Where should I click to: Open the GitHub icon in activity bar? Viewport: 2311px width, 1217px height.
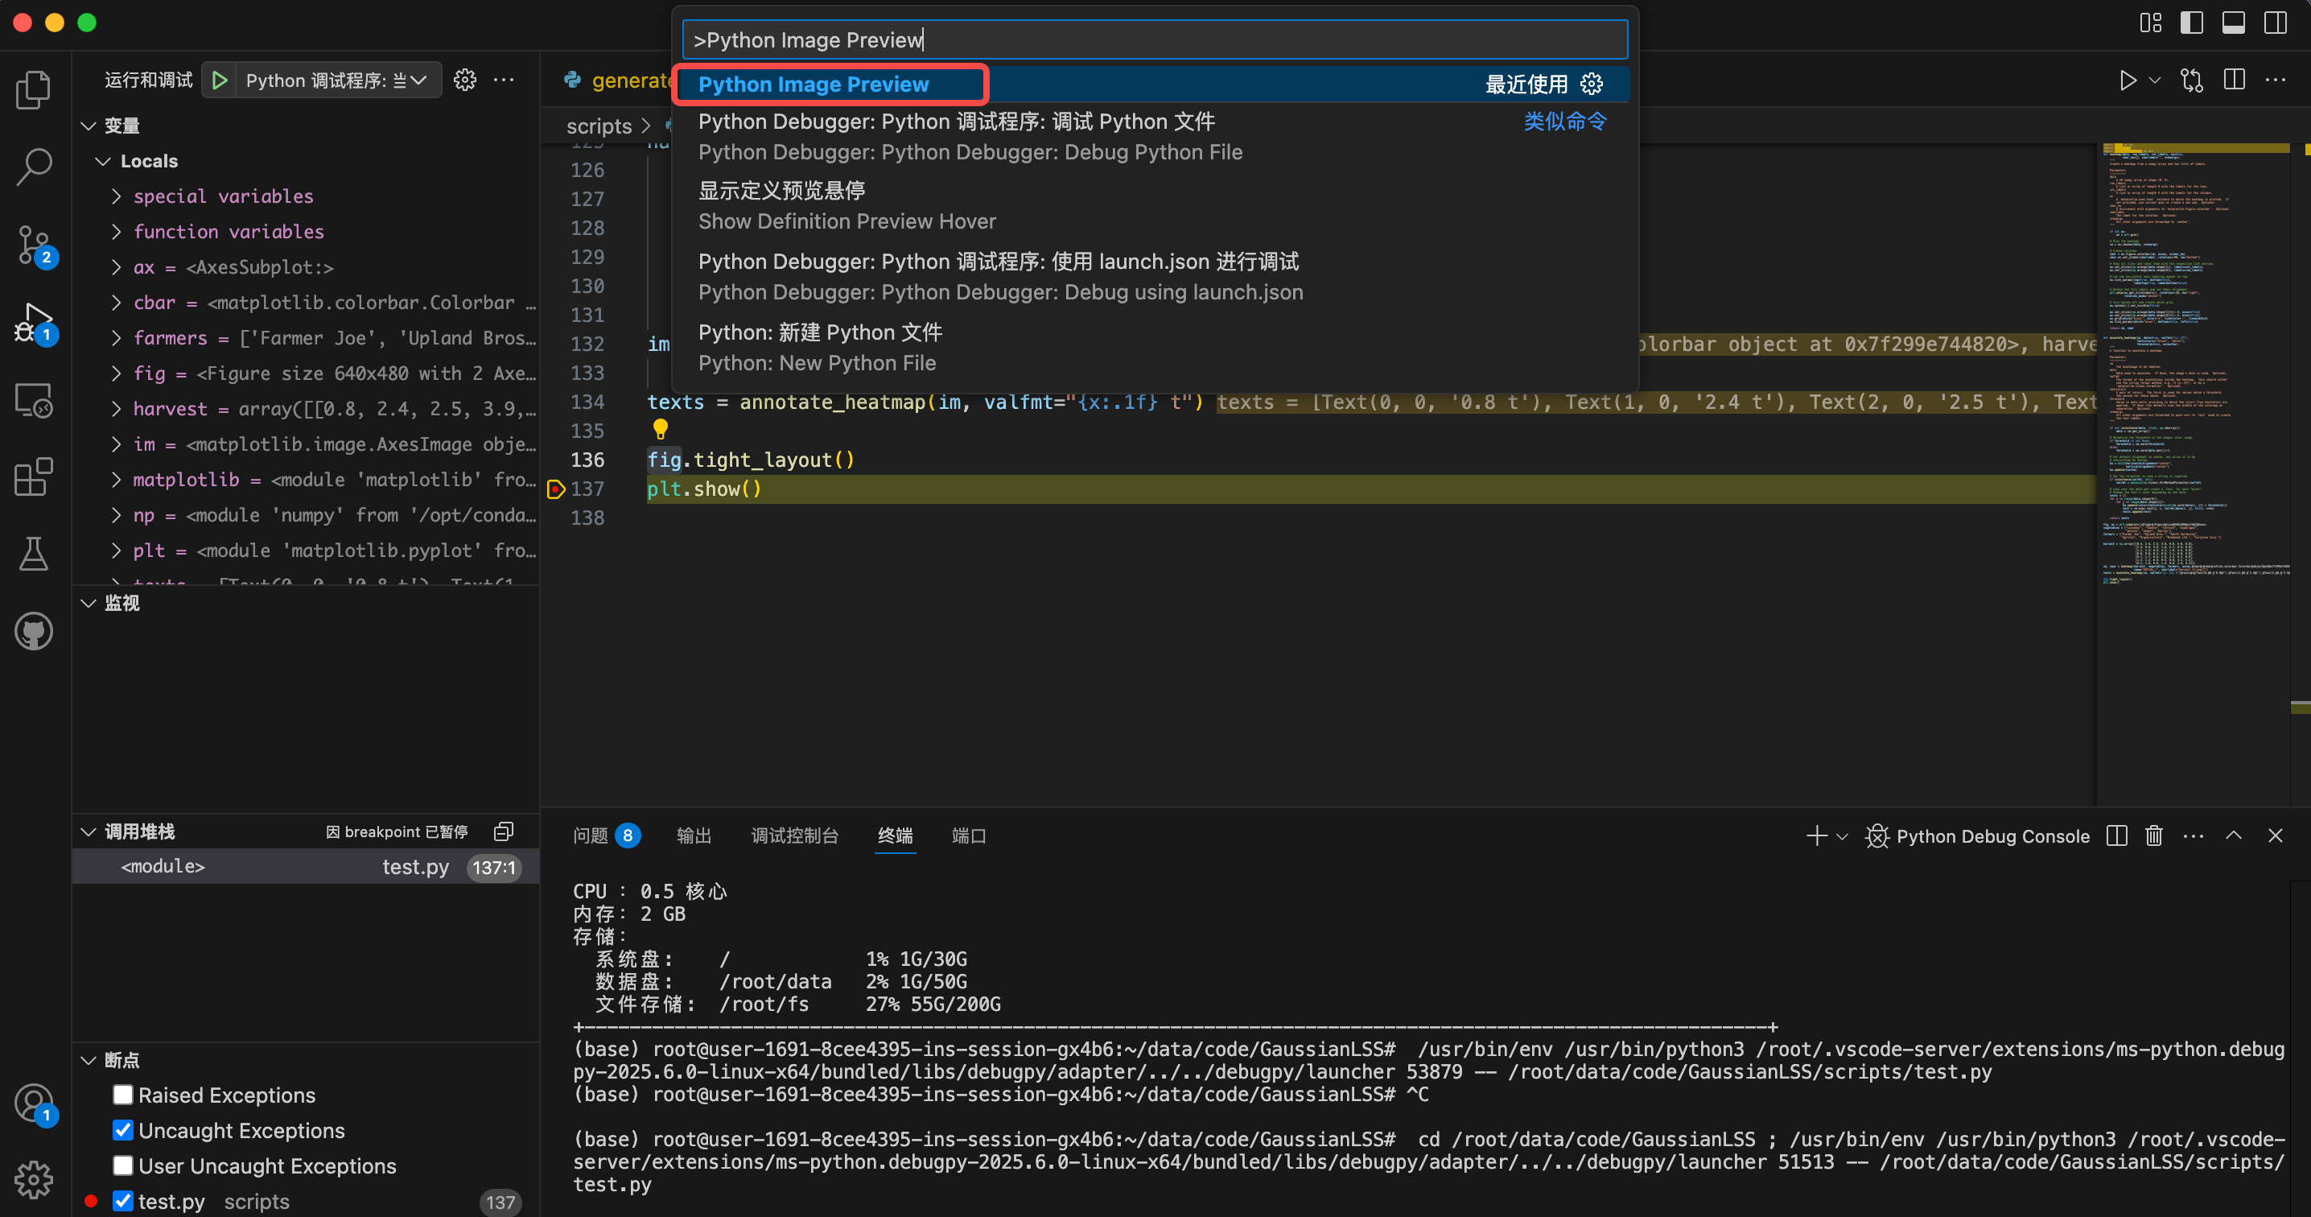[x=34, y=631]
